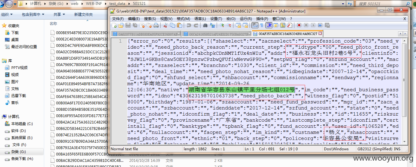Click the Start Recording macro icon
Image resolution: width=416 pixels, height=167 pixels.
pyautogui.click(x=299, y=25)
